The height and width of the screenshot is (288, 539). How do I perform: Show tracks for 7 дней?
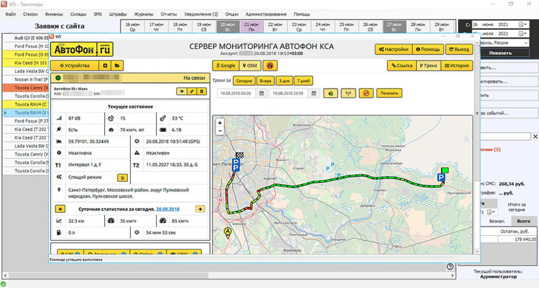[303, 81]
